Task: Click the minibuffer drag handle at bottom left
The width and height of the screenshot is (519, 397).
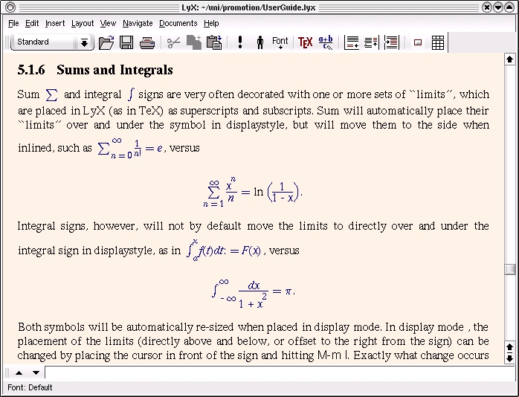Action: (x=7, y=373)
